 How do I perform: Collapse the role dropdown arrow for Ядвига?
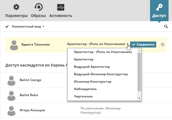click(127, 45)
